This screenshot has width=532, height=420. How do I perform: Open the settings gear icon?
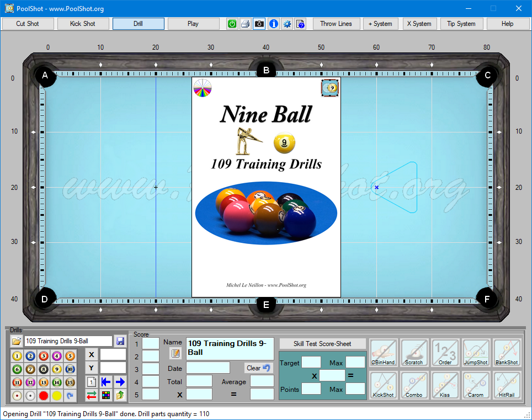(x=288, y=24)
